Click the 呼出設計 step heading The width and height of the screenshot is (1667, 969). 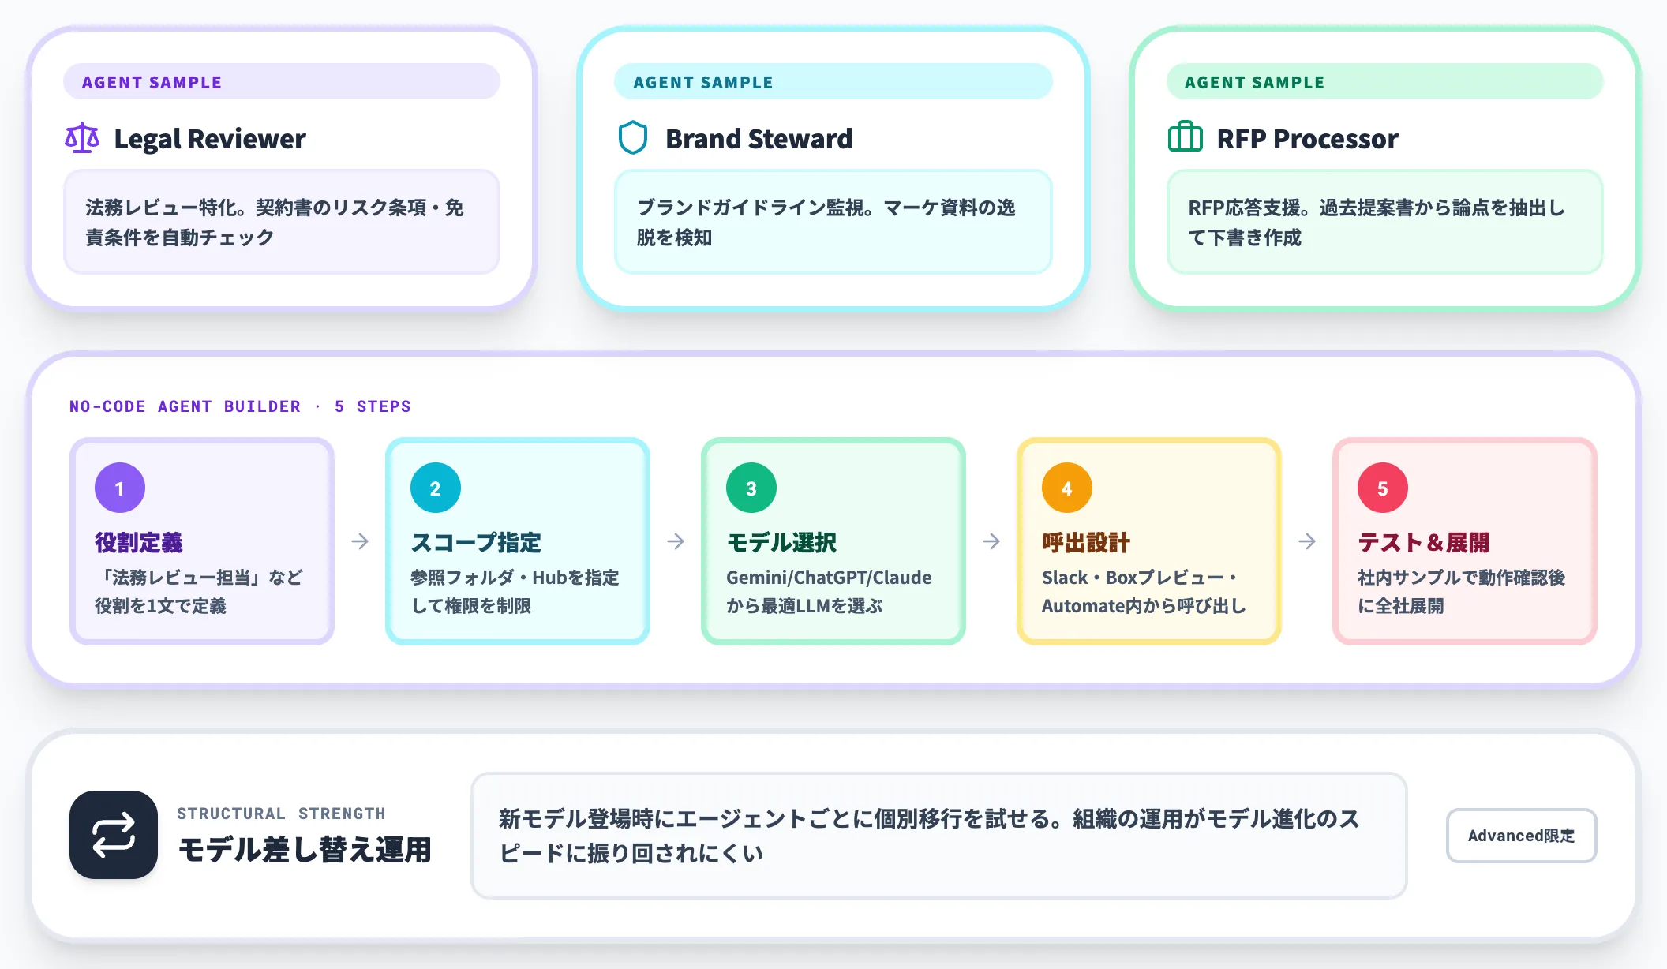[x=1086, y=542]
